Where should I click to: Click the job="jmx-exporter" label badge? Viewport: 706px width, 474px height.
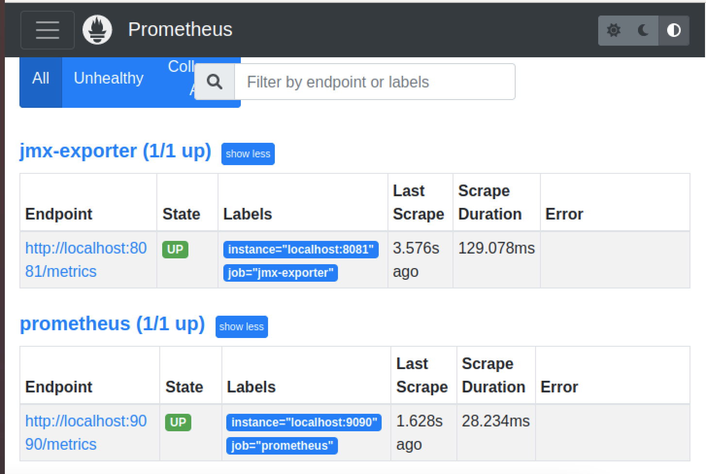coord(280,273)
